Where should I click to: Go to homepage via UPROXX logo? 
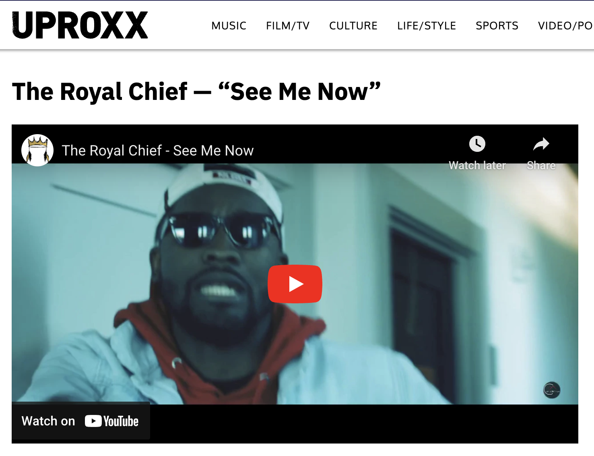click(80, 25)
